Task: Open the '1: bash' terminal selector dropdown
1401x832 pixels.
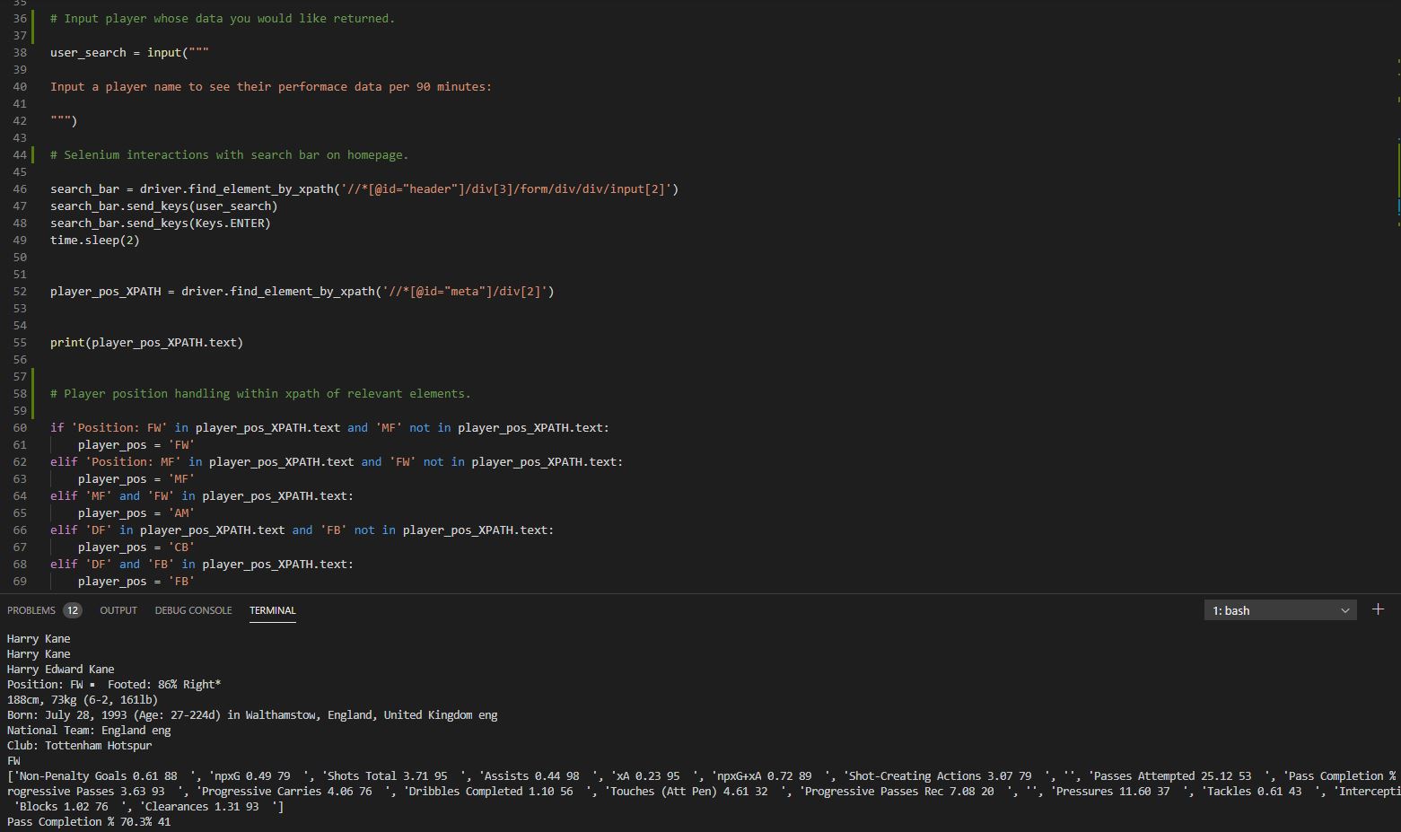Action: [x=1280, y=610]
